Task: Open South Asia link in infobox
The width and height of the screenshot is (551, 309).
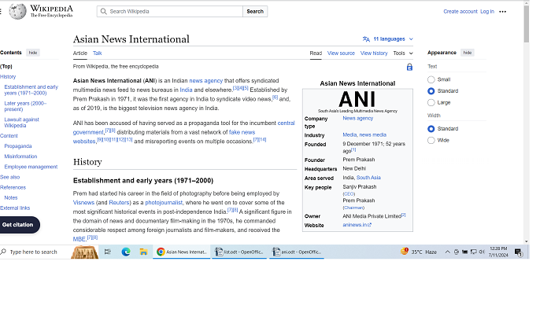Action: pos(368,178)
